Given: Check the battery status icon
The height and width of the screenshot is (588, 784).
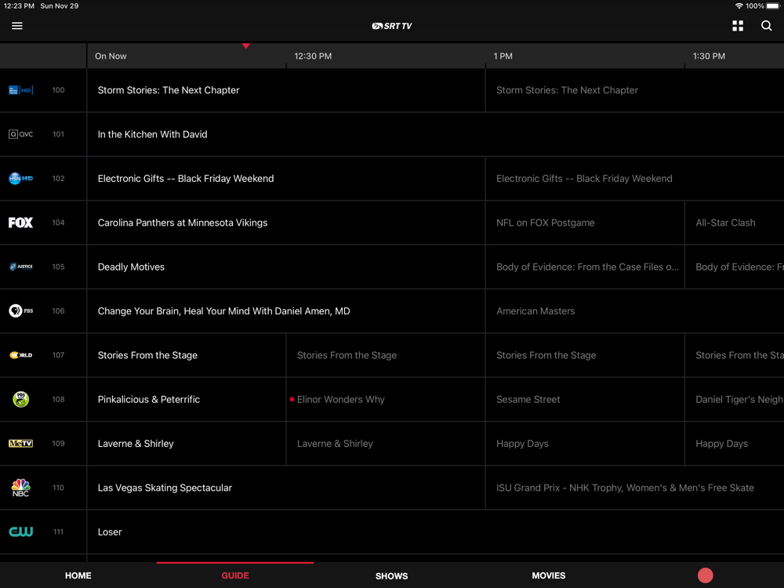Looking at the screenshot, I should 773,6.
